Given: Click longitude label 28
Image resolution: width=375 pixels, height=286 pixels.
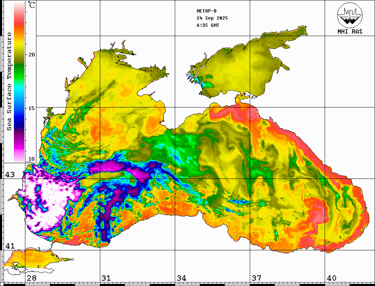Looking at the screenshot, I should click(x=31, y=278).
